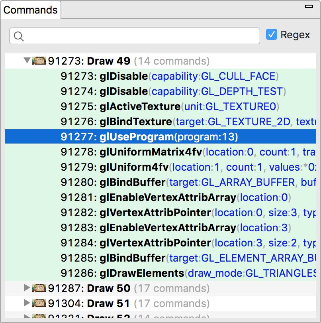Expand the Draw 50 group
This screenshot has height=323, width=321.
point(27,288)
